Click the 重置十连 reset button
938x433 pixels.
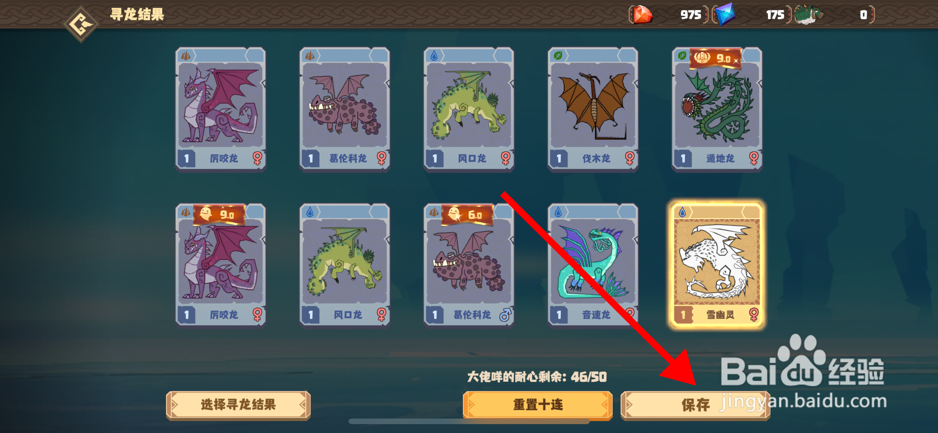click(x=538, y=405)
